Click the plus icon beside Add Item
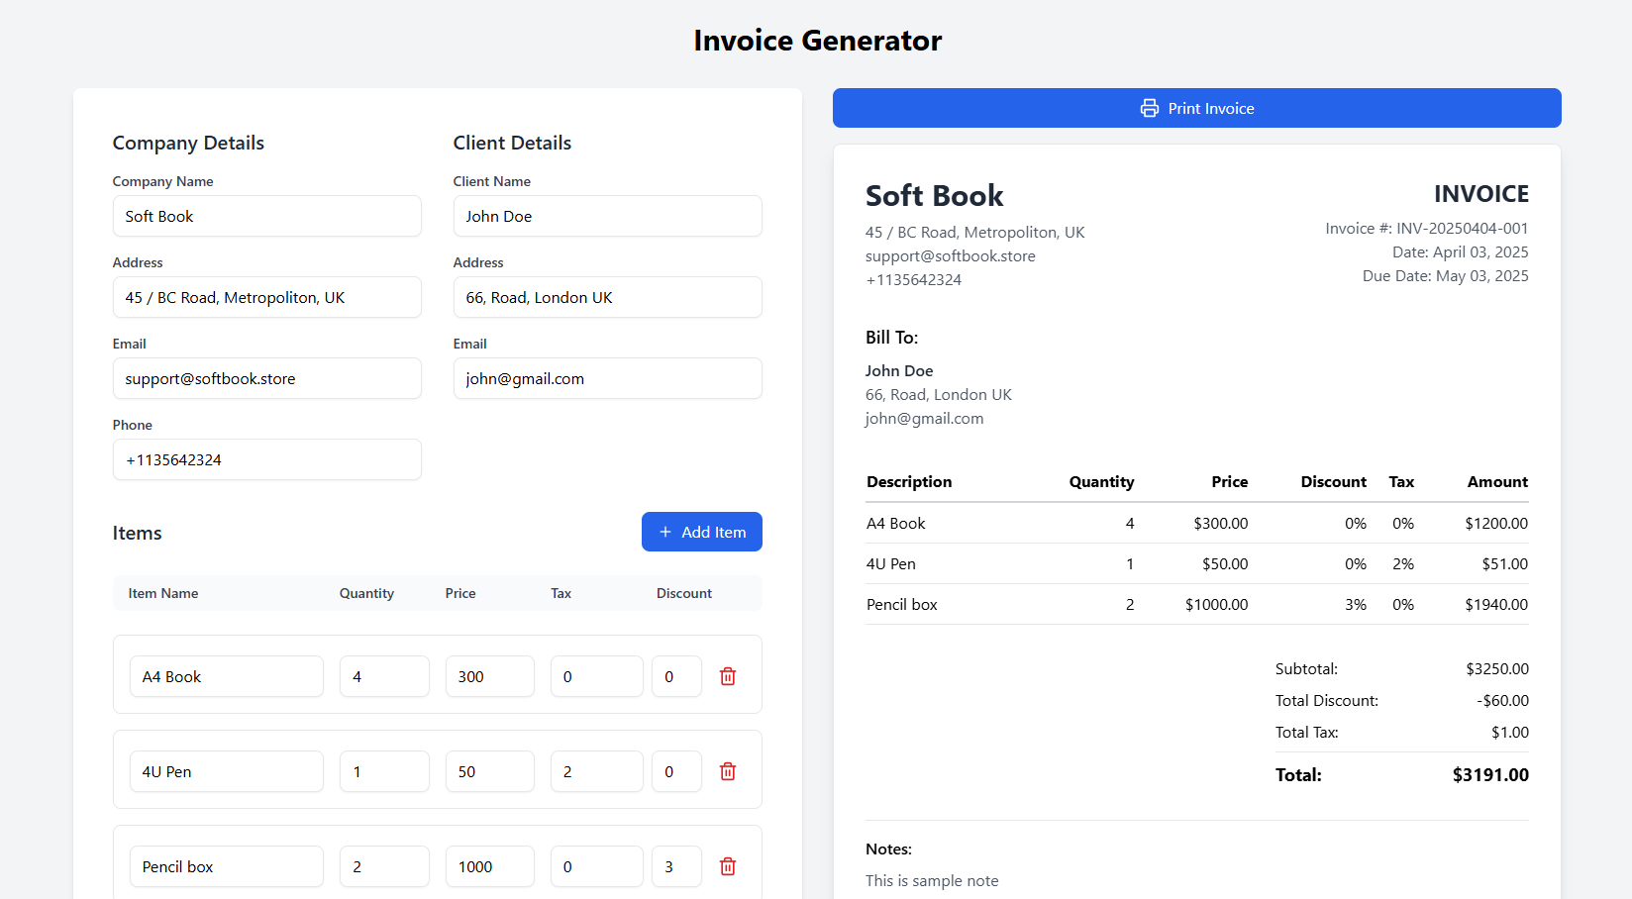 click(664, 532)
